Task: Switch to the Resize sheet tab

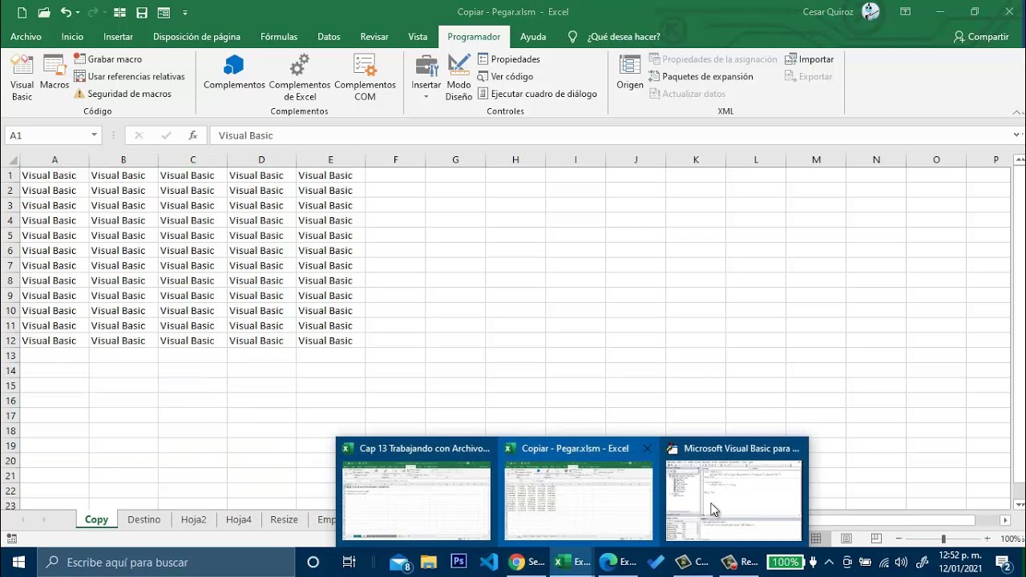Action: [x=284, y=519]
